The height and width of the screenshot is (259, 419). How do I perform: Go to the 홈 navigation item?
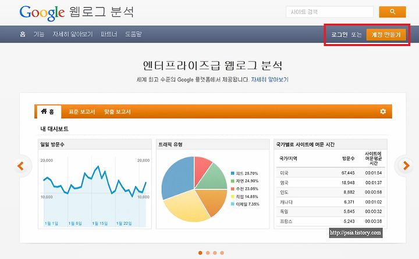(x=23, y=34)
